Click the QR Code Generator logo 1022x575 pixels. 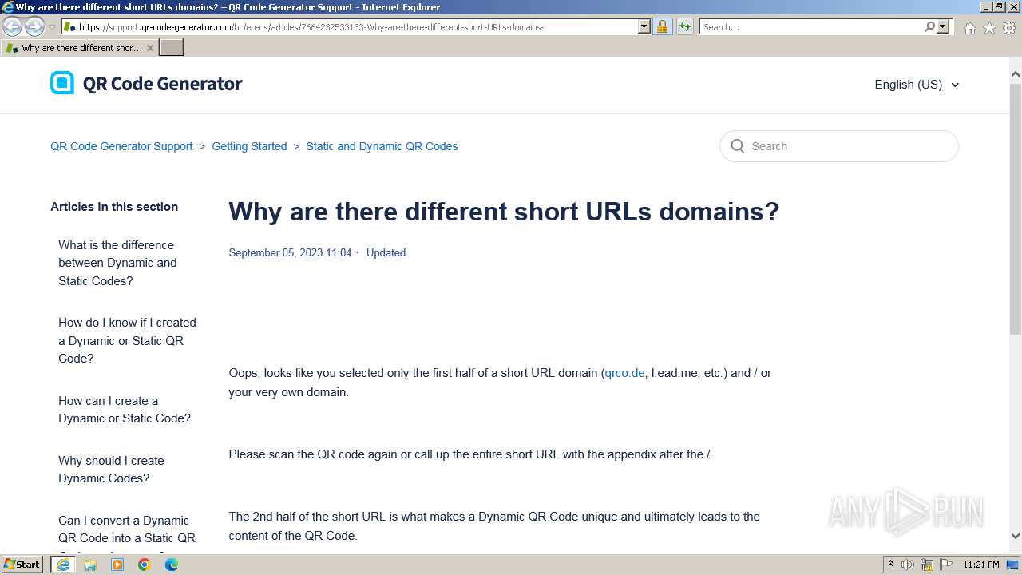(146, 83)
